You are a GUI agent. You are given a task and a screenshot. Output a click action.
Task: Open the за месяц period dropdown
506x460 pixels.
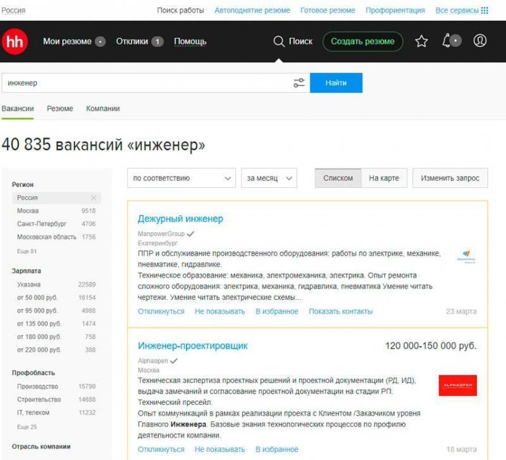tap(269, 178)
